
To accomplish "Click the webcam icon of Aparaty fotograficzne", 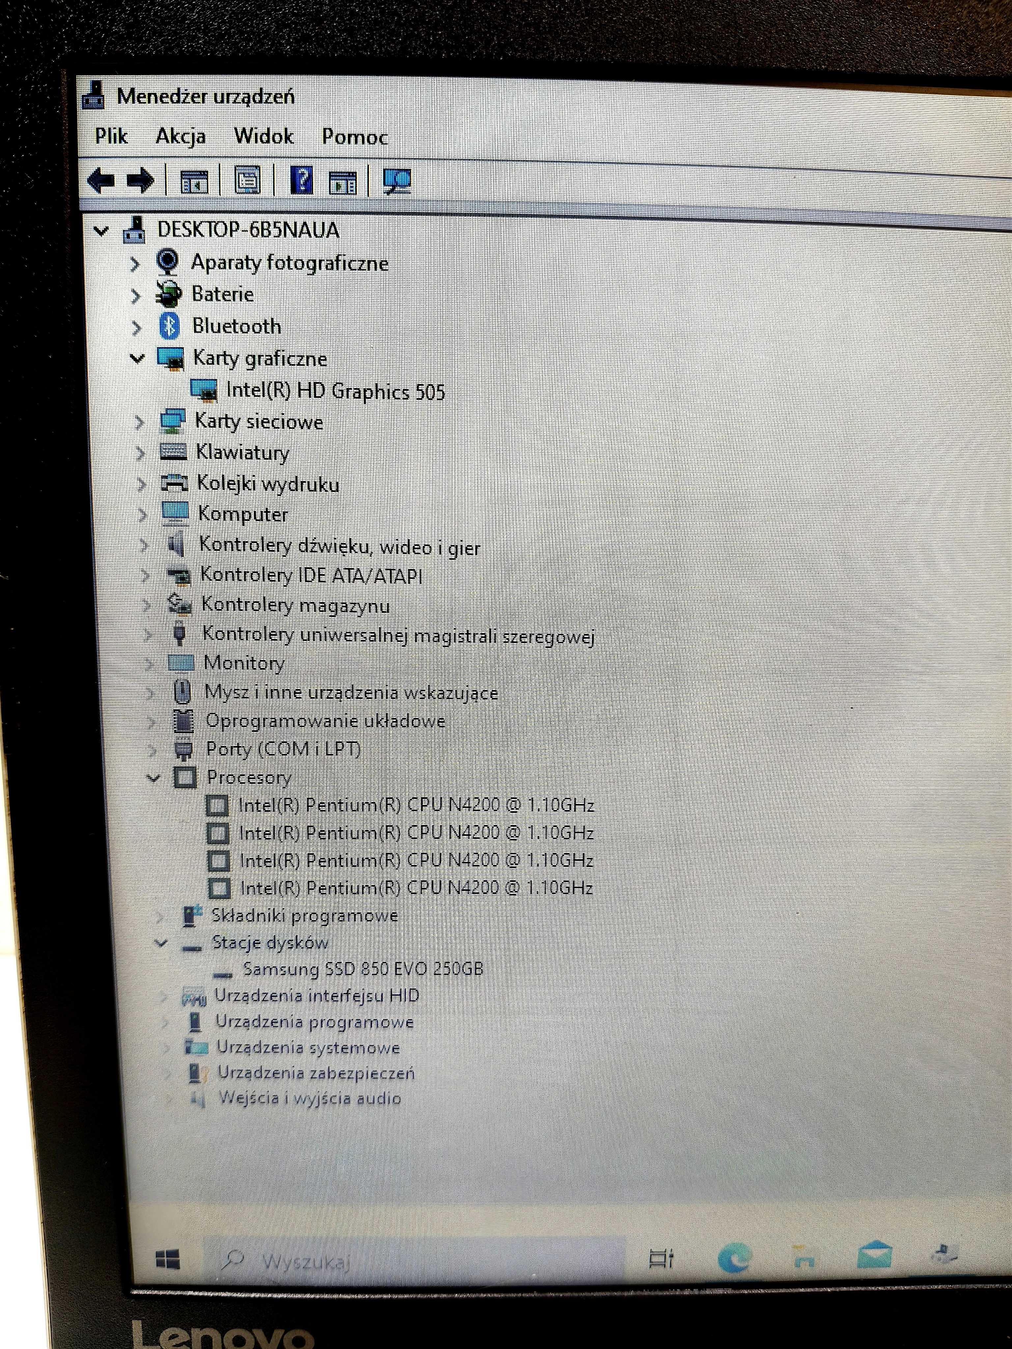I will click(167, 262).
